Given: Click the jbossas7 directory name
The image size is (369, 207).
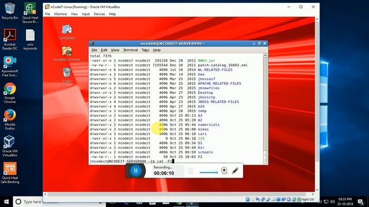Looking at the screenshot, I should point(206,79).
